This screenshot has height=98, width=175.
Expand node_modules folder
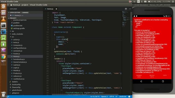coord(17,34)
